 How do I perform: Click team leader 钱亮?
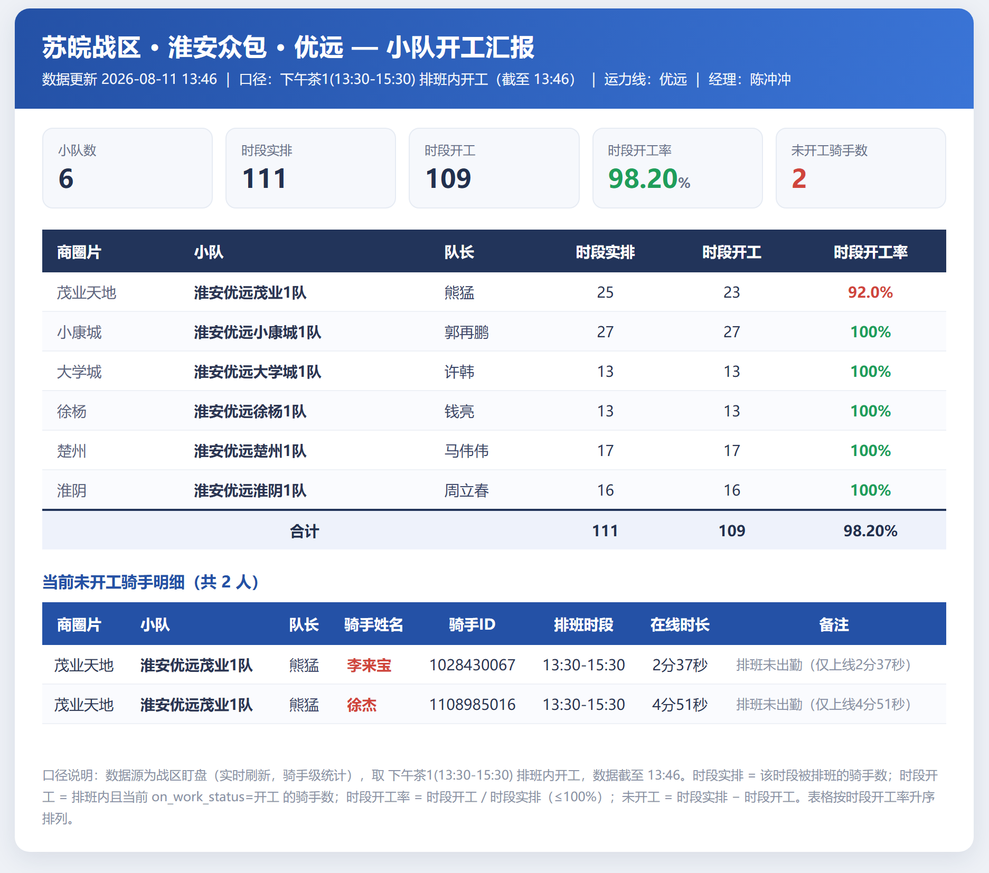point(459,411)
